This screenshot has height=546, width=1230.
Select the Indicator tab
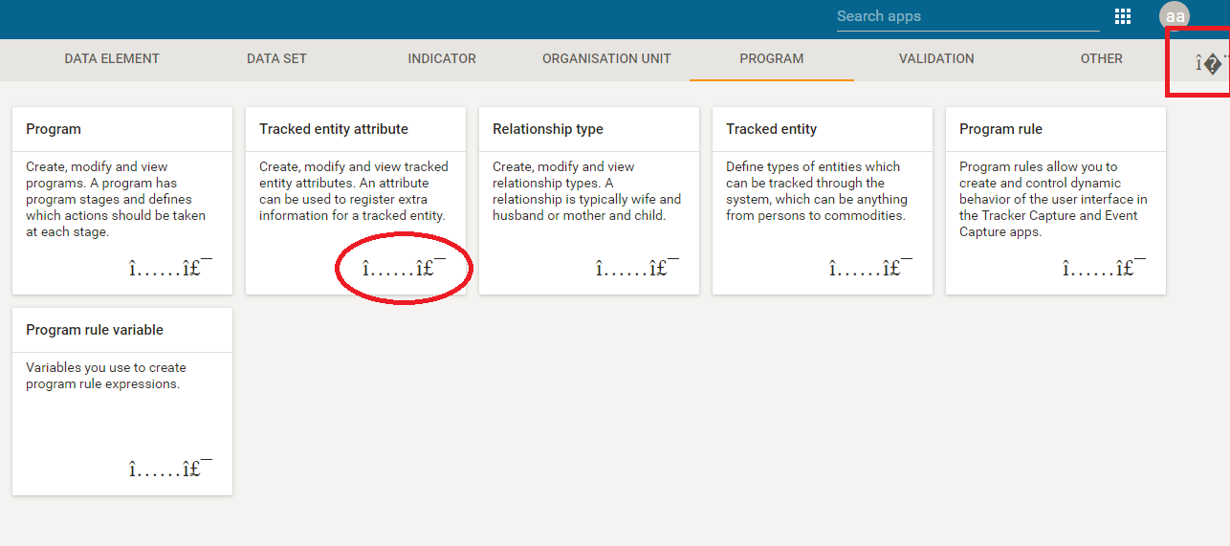[442, 59]
